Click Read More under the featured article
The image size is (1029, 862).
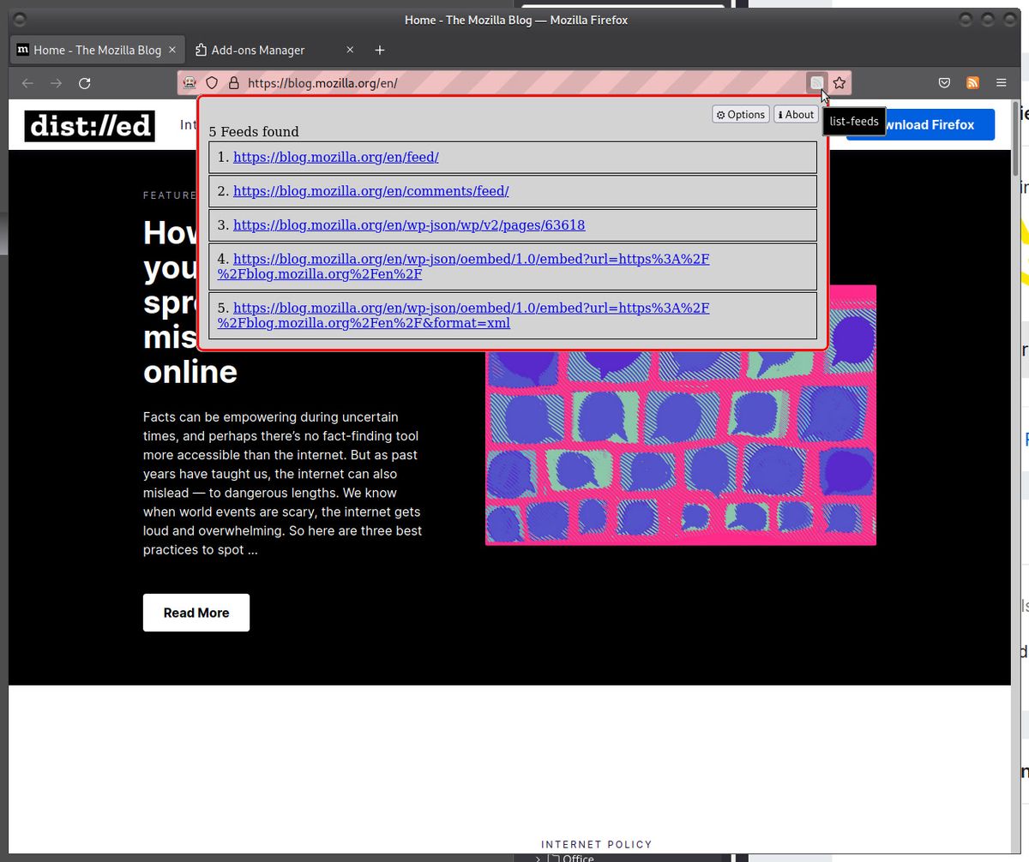click(196, 612)
